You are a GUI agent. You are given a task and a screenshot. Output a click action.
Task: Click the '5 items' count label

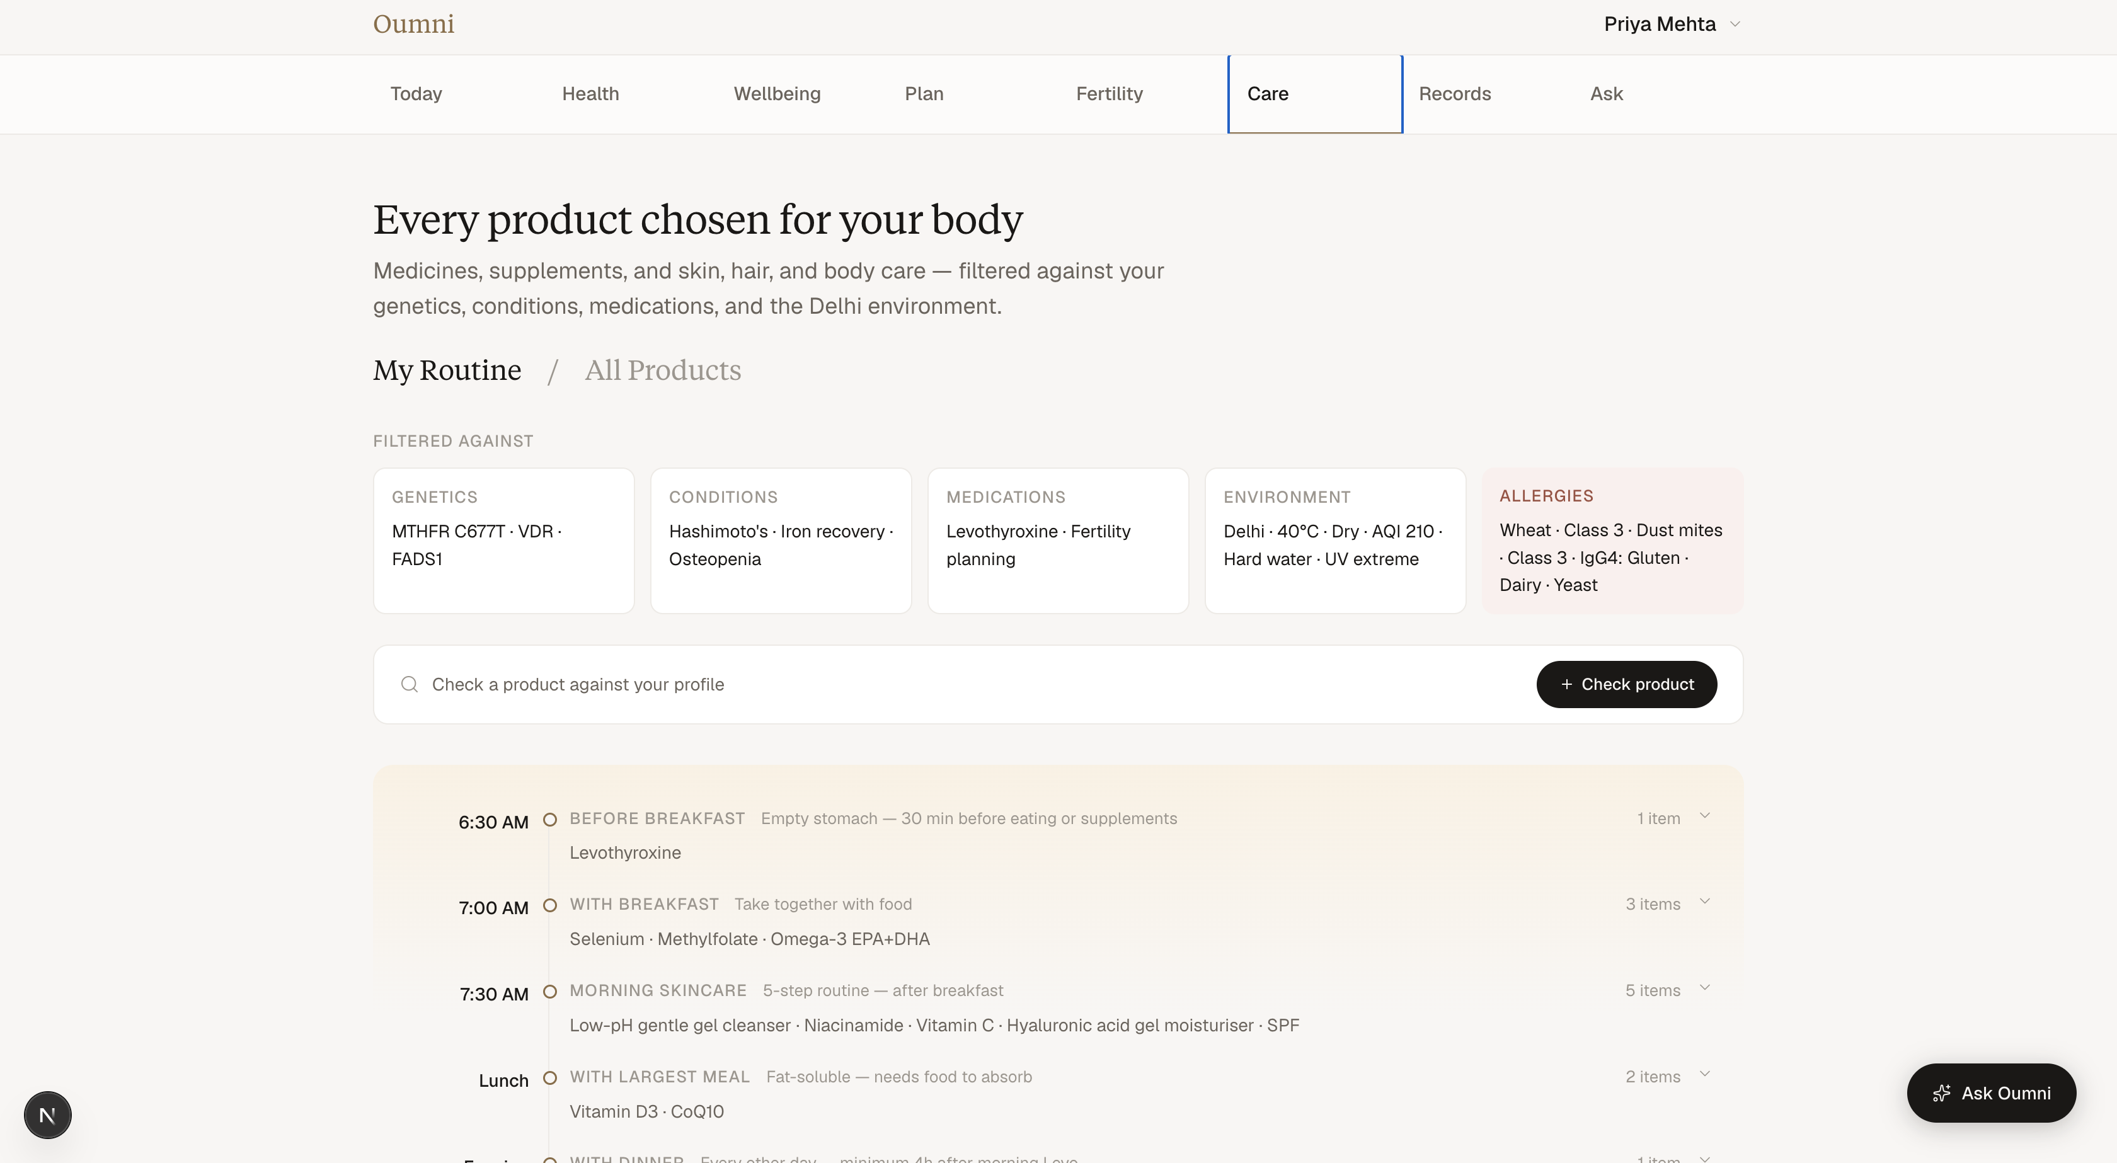pyautogui.click(x=1653, y=990)
